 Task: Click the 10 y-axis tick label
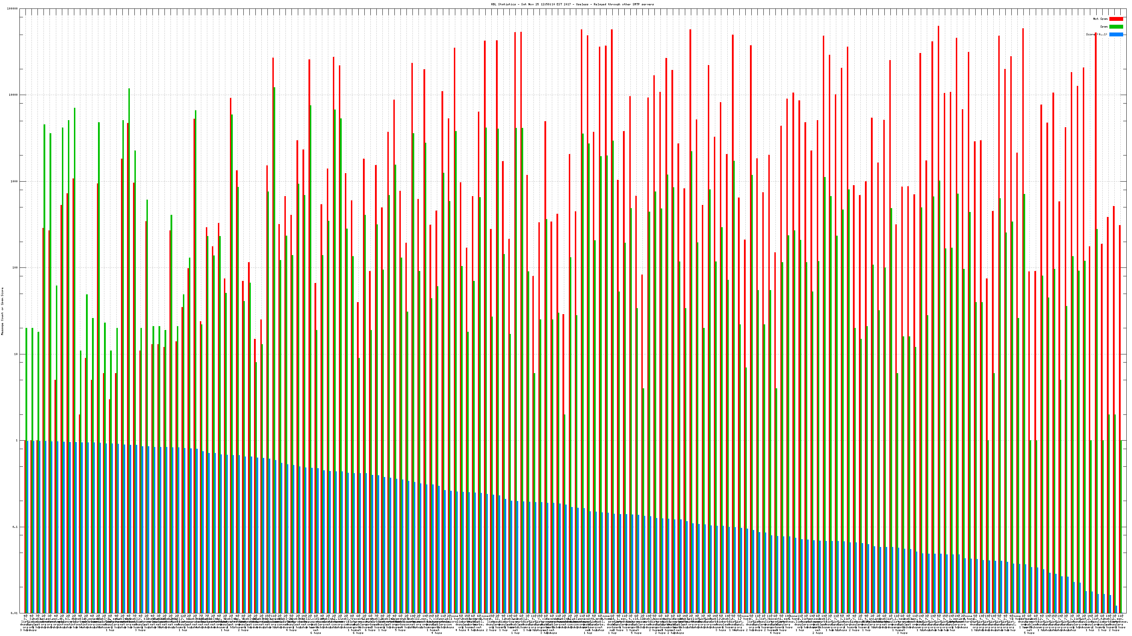17,354
